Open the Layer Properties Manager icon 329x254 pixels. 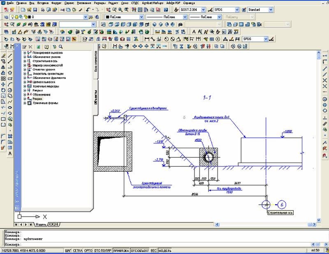6,17
